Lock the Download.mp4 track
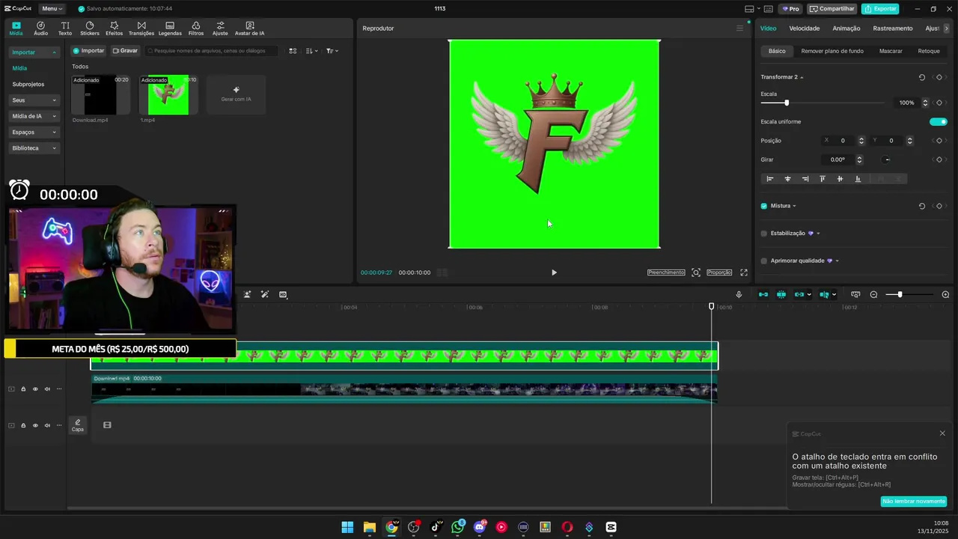958x539 pixels. 23,389
